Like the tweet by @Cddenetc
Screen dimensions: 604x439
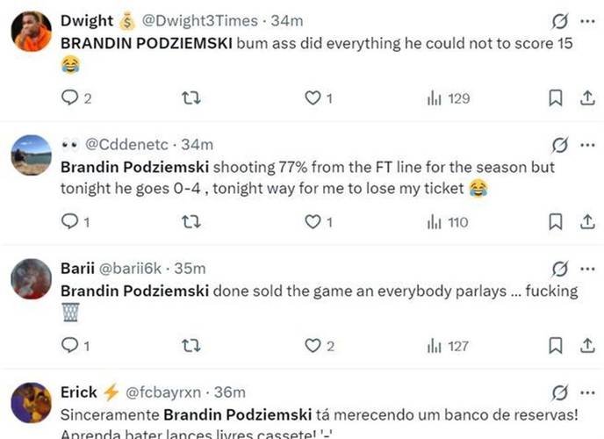click(x=312, y=222)
